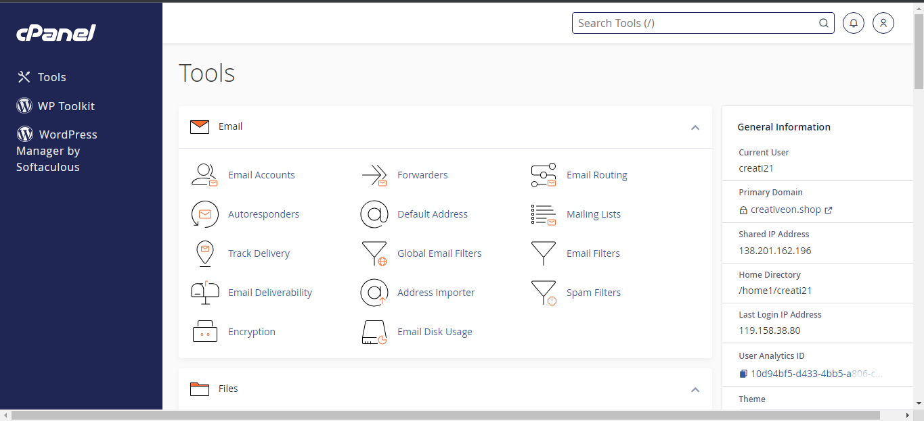Open the Email Routing link
This screenshot has height=421, width=924.
pos(597,175)
